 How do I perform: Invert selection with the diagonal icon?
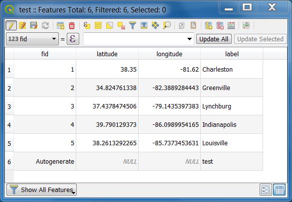(110, 25)
